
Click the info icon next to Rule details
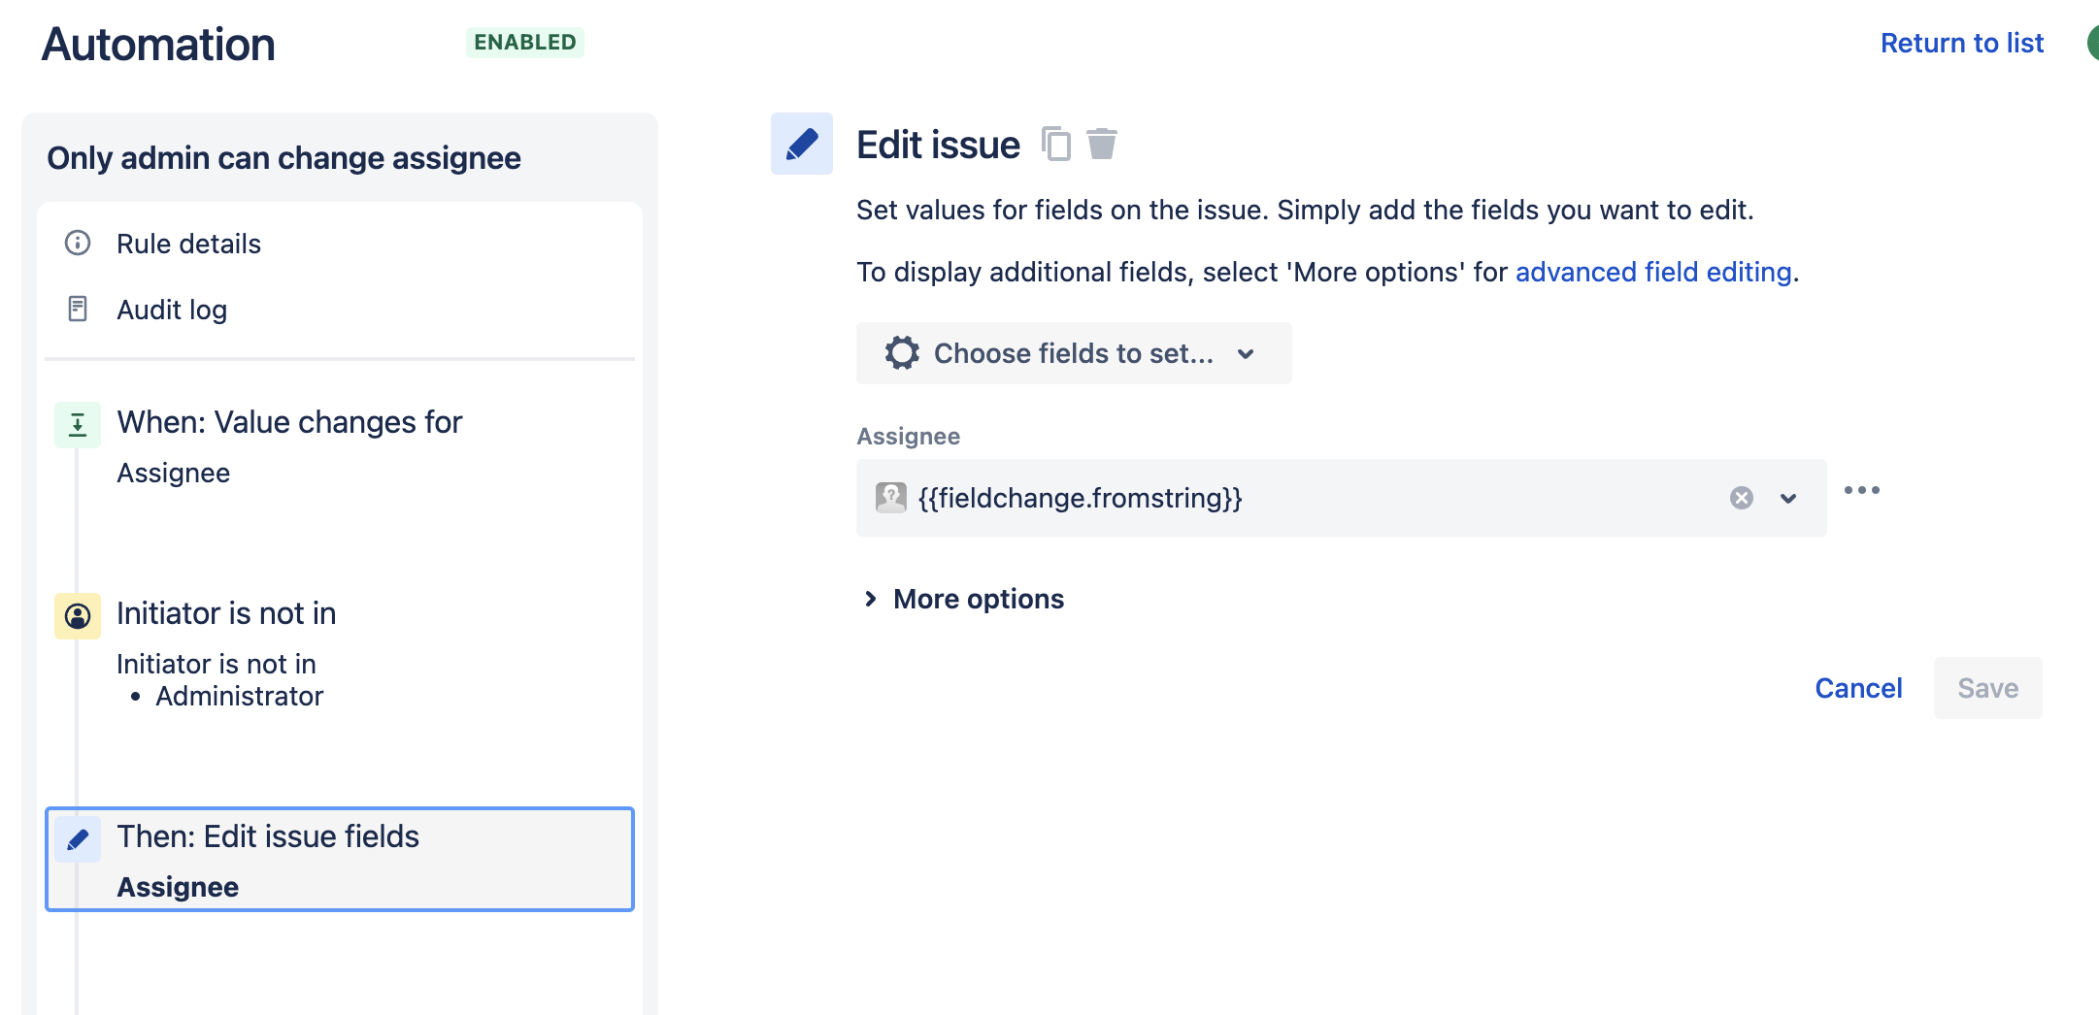77,244
